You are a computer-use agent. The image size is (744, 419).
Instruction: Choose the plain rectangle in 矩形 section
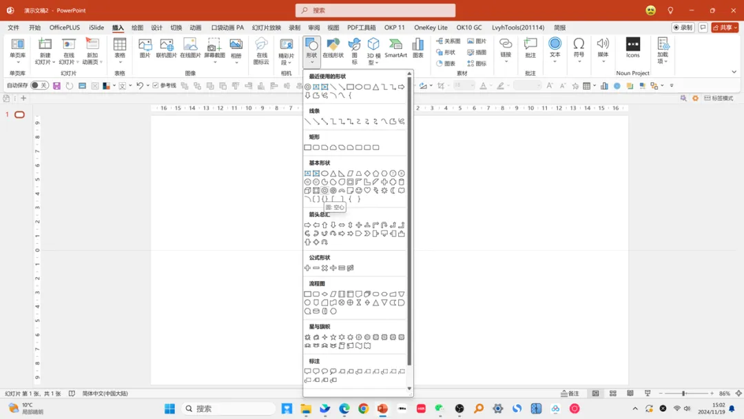pyautogui.click(x=307, y=147)
